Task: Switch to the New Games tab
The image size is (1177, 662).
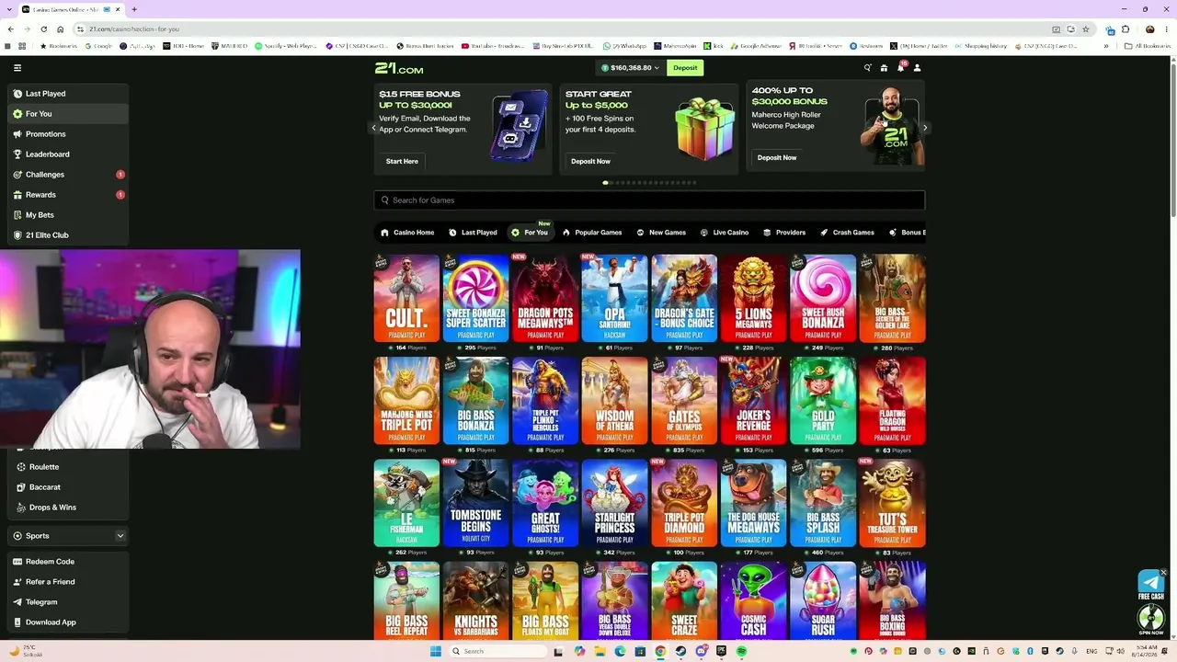Action: (x=661, y=233)
